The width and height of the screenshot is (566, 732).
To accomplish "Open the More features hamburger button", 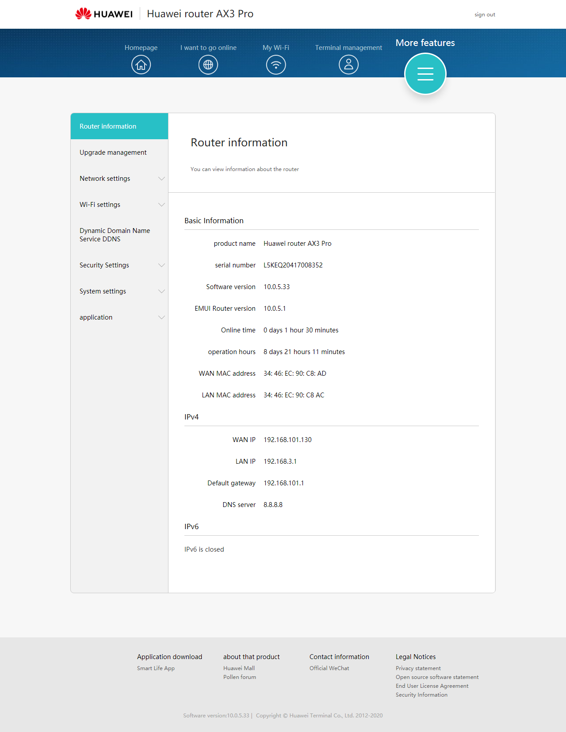I will tap(425, 74).
